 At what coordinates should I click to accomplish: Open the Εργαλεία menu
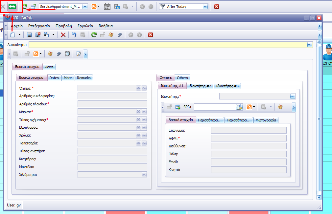tap(85, 26)
